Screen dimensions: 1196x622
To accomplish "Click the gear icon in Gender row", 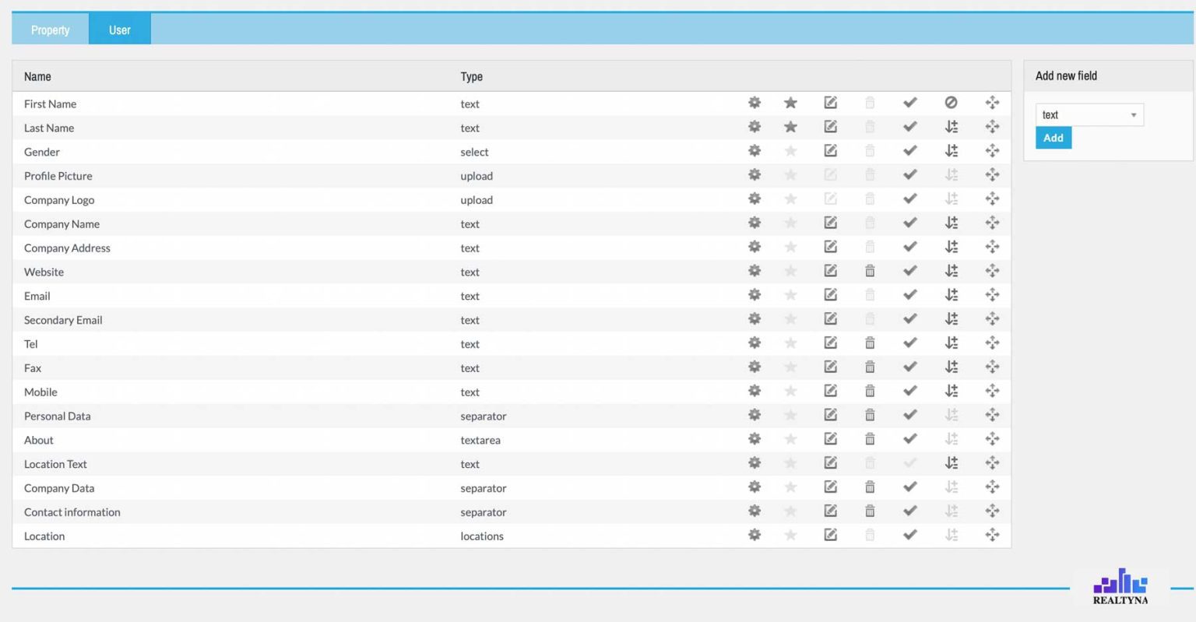I will pos(755,151).
